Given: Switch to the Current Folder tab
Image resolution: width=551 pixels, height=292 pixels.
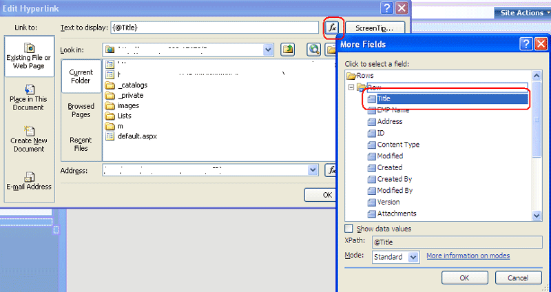Looking at the screenshot, I should point(81,76).
